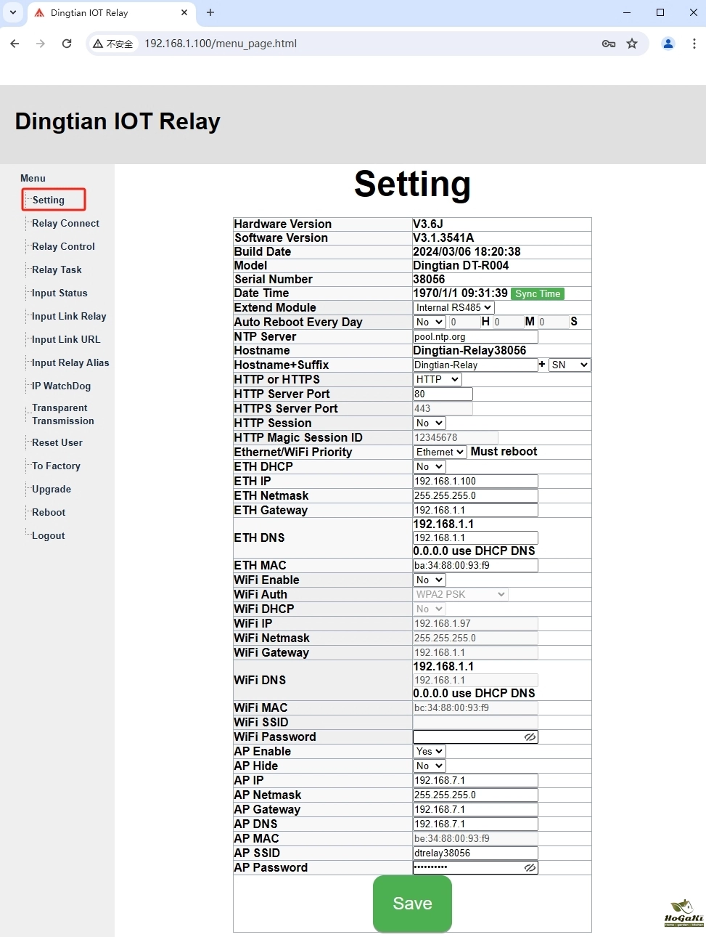Open the password manager key icon

coord(609,44)
